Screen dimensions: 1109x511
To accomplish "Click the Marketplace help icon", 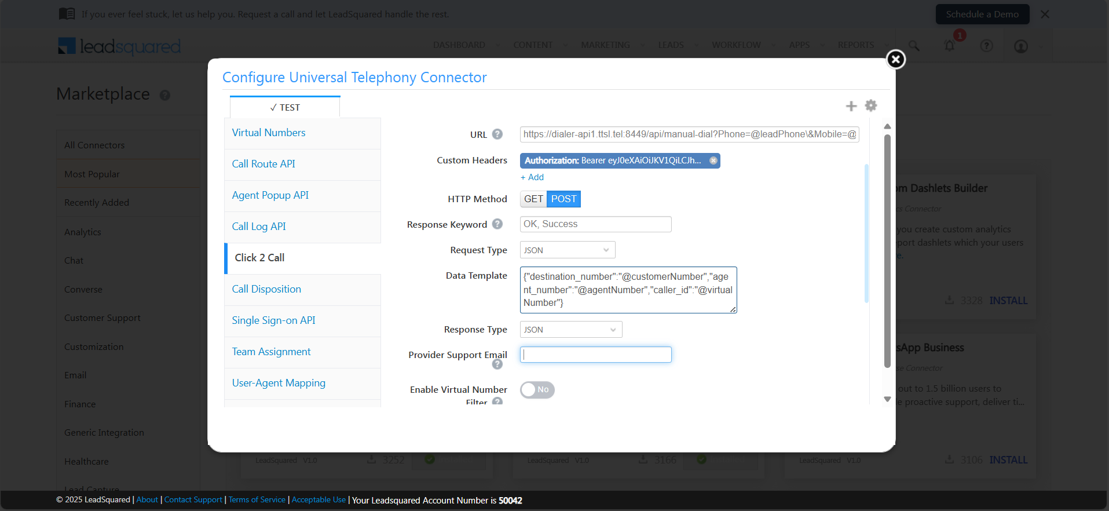I will click(165, 95).
